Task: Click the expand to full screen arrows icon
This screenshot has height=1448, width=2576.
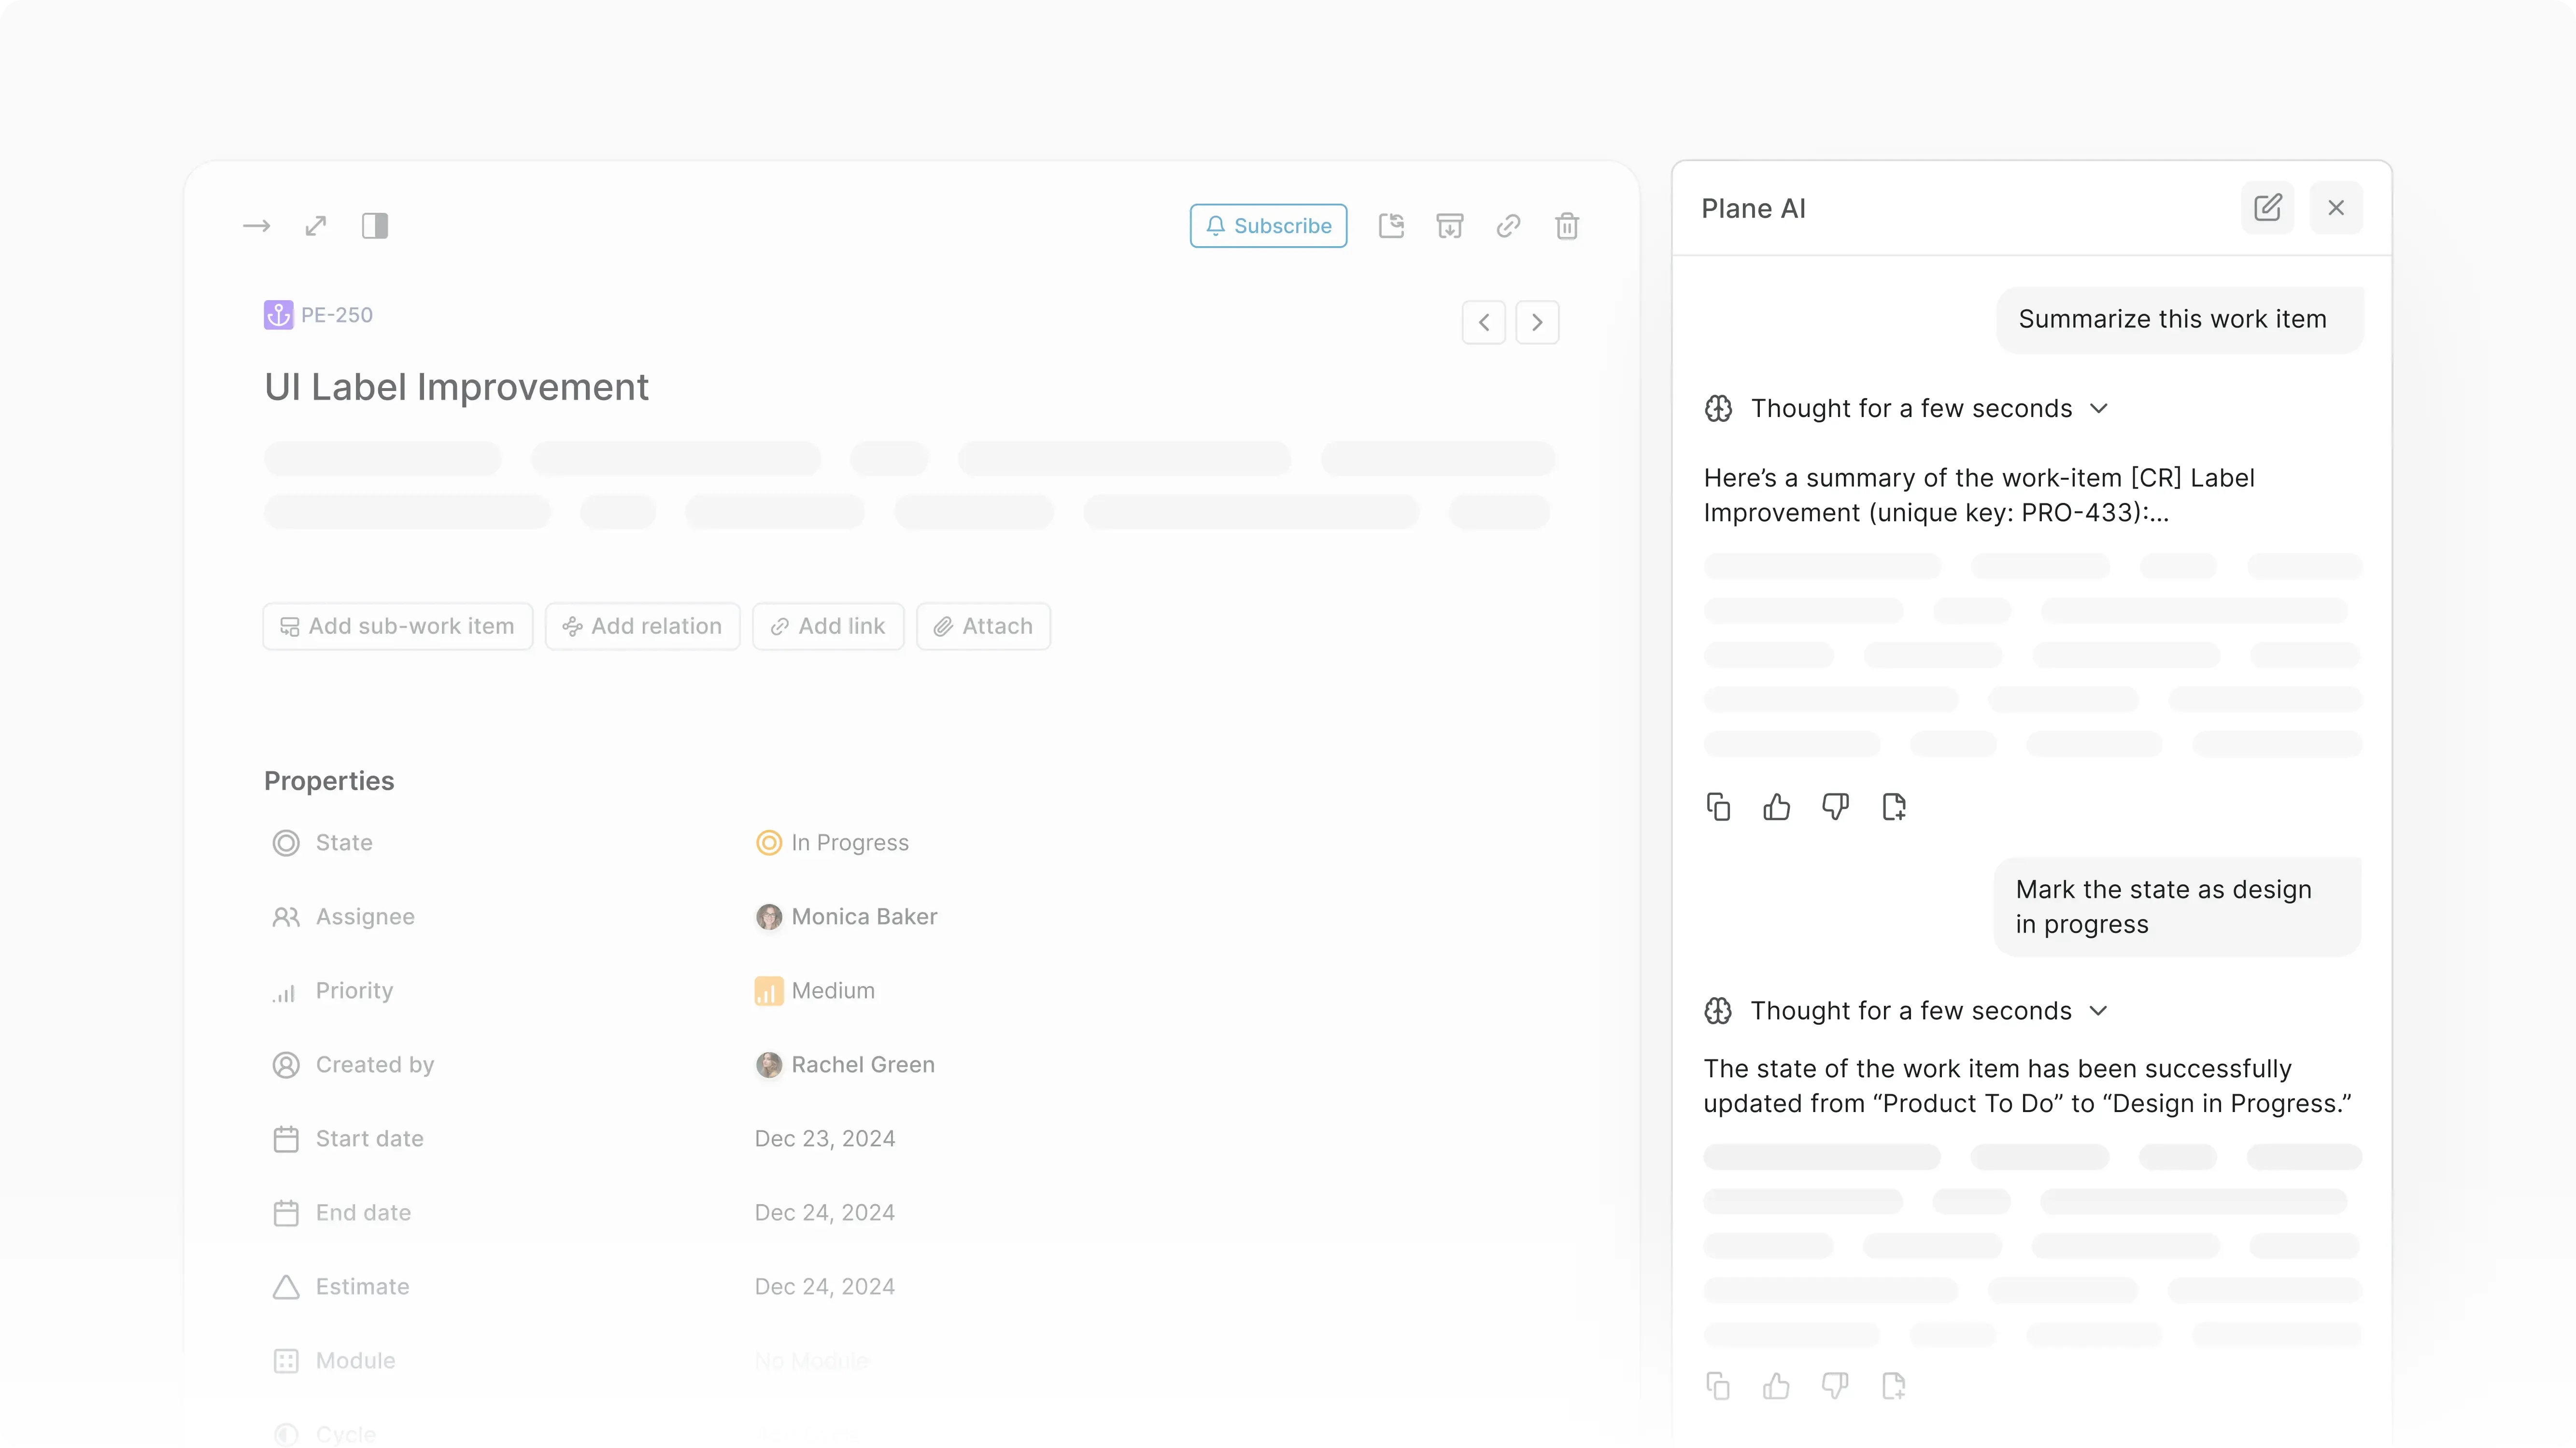Action: (x=316, y=226)
